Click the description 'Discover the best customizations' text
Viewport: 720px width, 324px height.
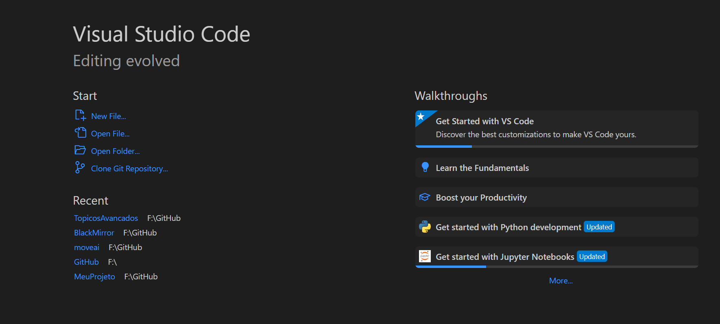tap(536, 134)
